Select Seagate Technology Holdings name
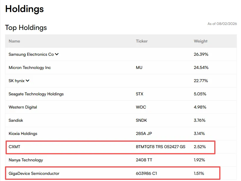Viewport: 241px width, 181px height. 36,94
